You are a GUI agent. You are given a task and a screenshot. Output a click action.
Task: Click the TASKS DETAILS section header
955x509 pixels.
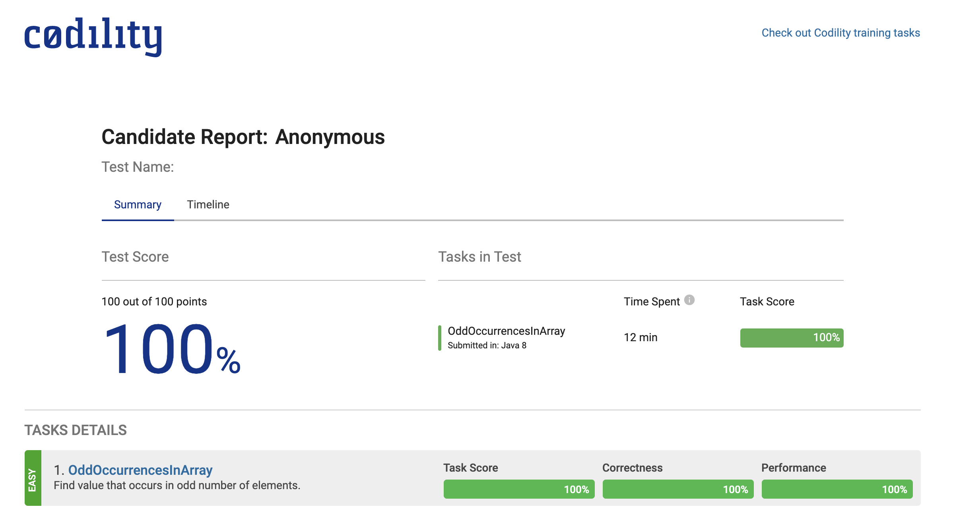click(76, 430)
